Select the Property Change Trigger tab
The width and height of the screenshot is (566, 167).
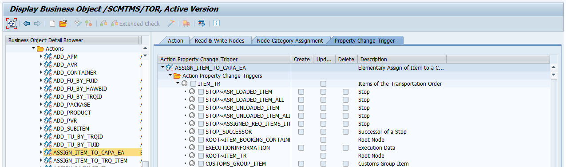pos(364,40)
